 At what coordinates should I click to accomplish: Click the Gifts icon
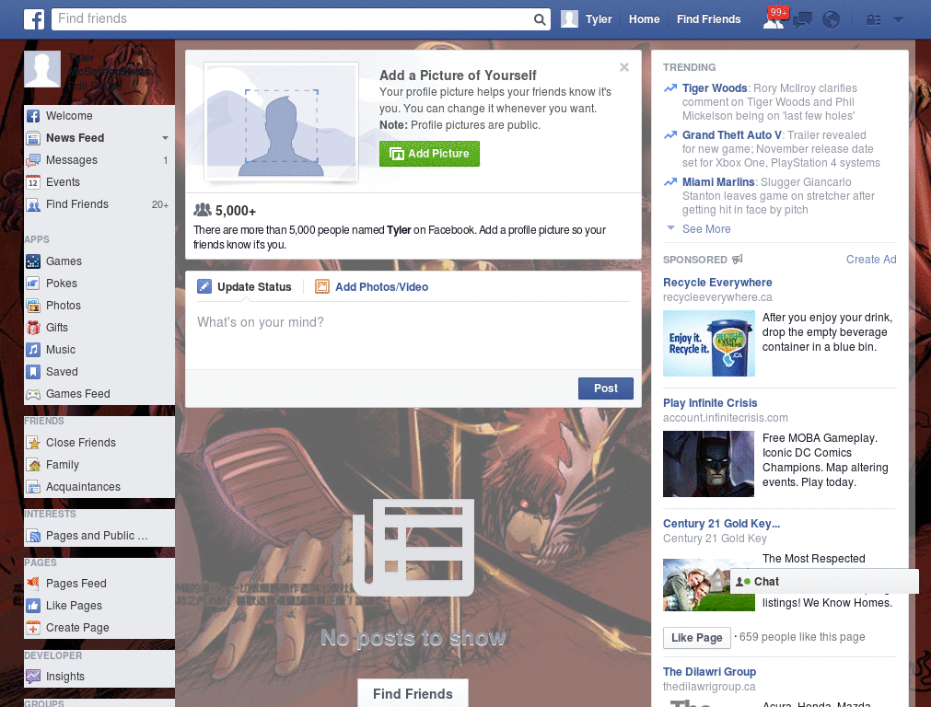tap(33, 328)
